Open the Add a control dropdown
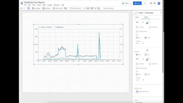Viewport: 183px width, 103px height. pyautogui.click(x=76, y=8)
